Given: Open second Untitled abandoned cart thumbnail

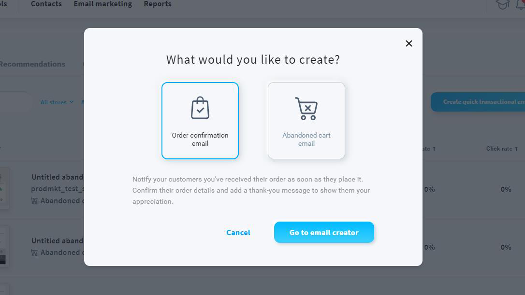Looking at the screenshot, I should 4,246.
